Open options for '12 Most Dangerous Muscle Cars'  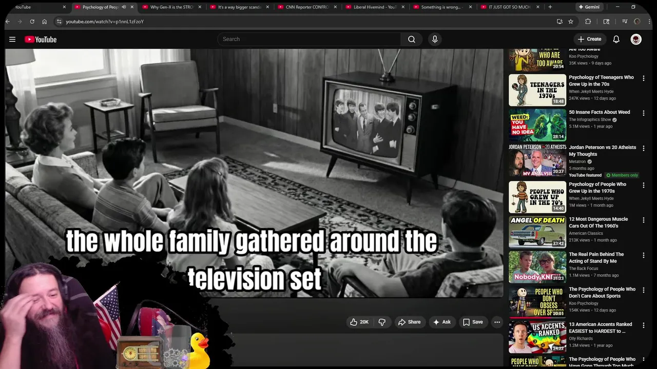pyautogui.click(x=644, y=220)
